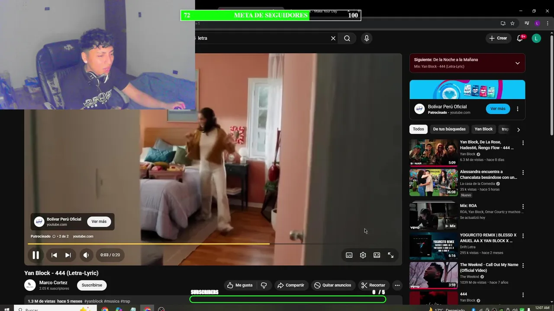Image resolution: width=554 pixels, height=311 pixels.
Task: Bookmark this page with the star
Action: [x=512, y=23]
